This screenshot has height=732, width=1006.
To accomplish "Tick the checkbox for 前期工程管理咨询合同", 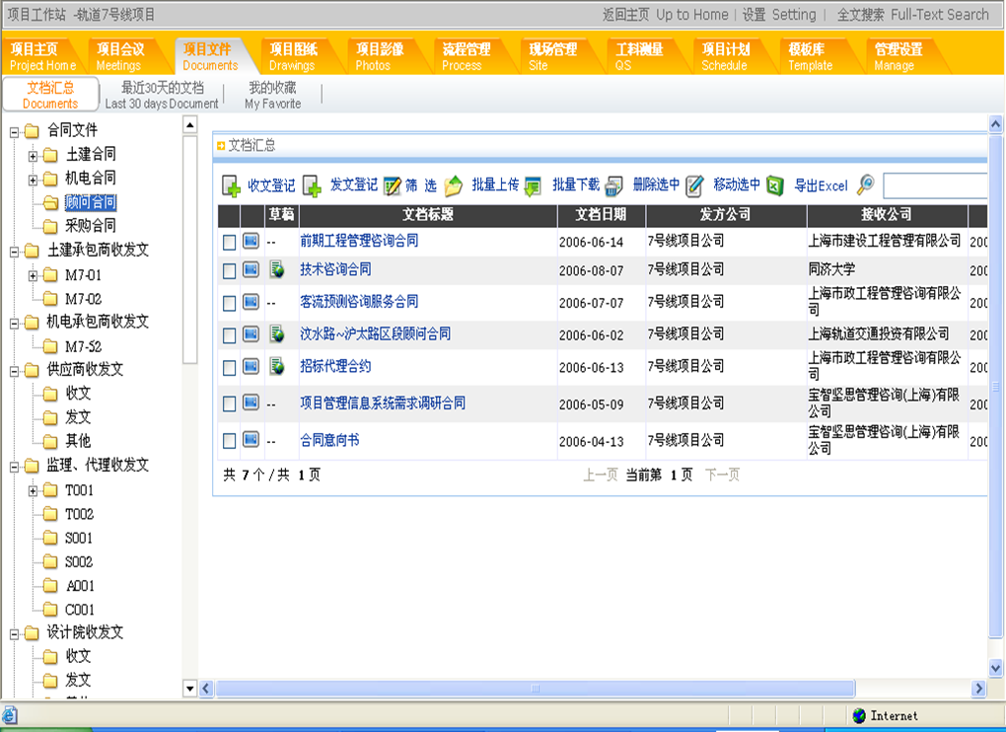I will (229, 242).
